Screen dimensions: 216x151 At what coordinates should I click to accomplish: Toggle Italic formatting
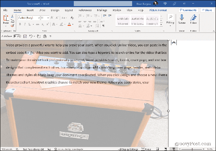25,24
